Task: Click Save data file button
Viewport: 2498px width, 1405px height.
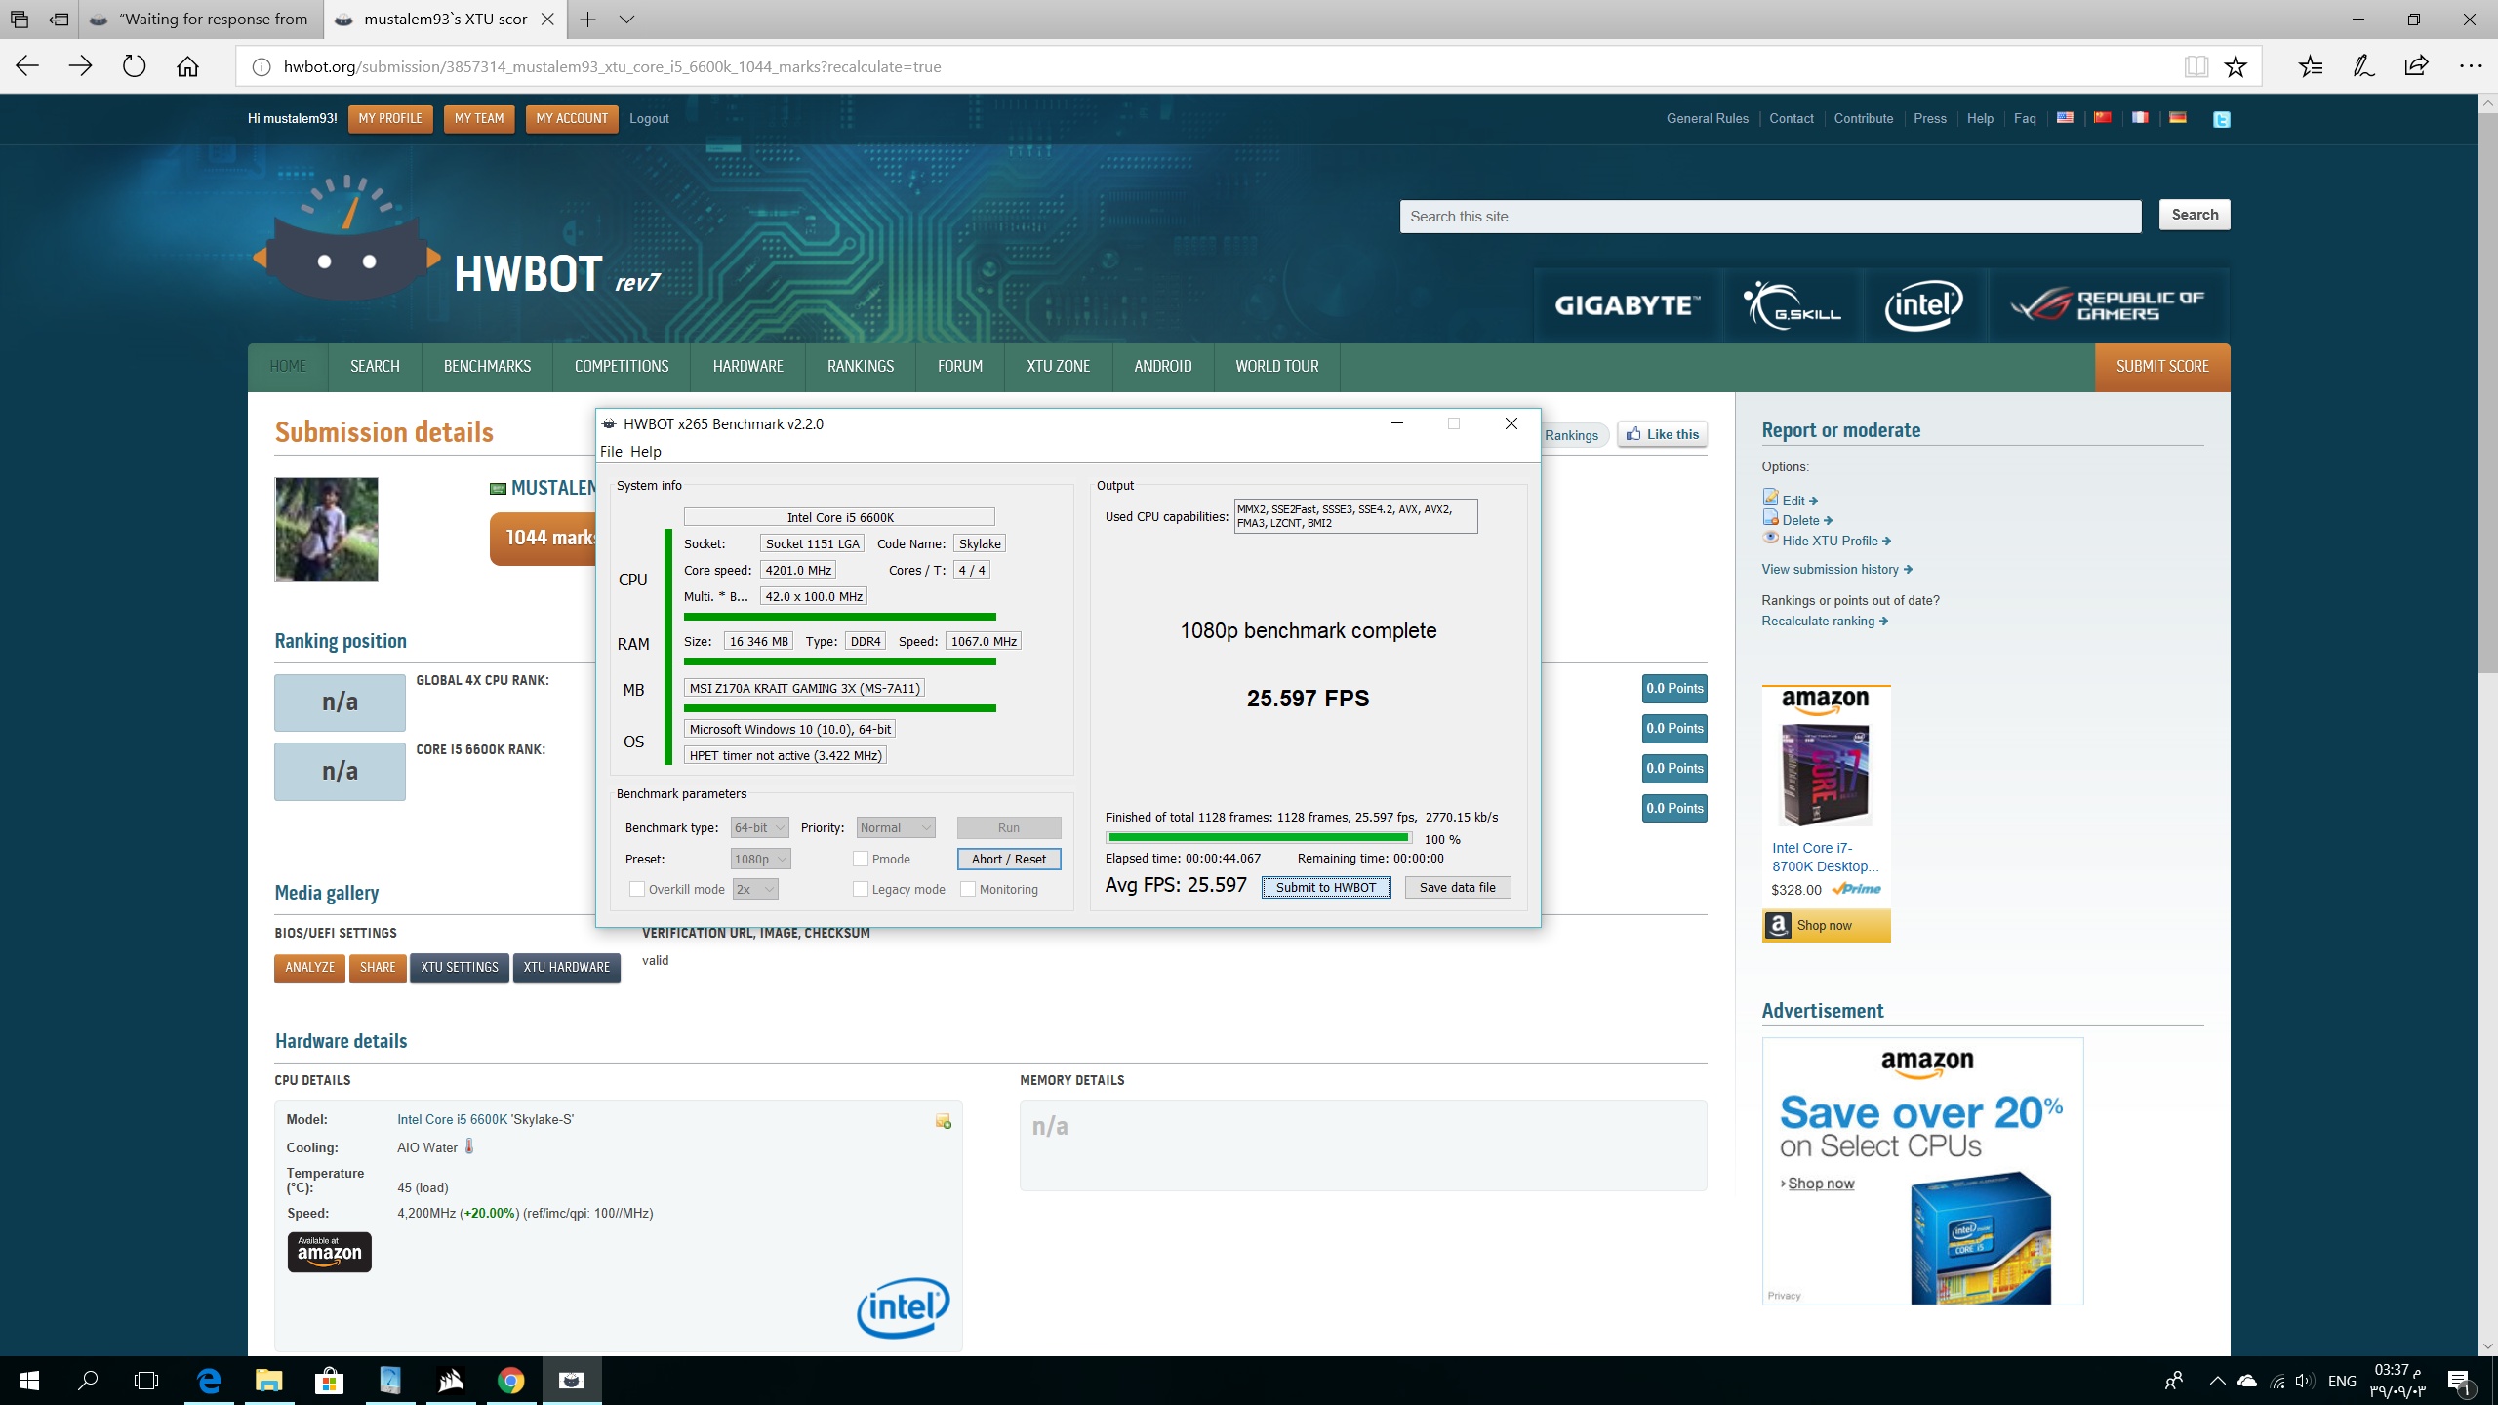Action: pyautogui.click(x=1458, y=887)
